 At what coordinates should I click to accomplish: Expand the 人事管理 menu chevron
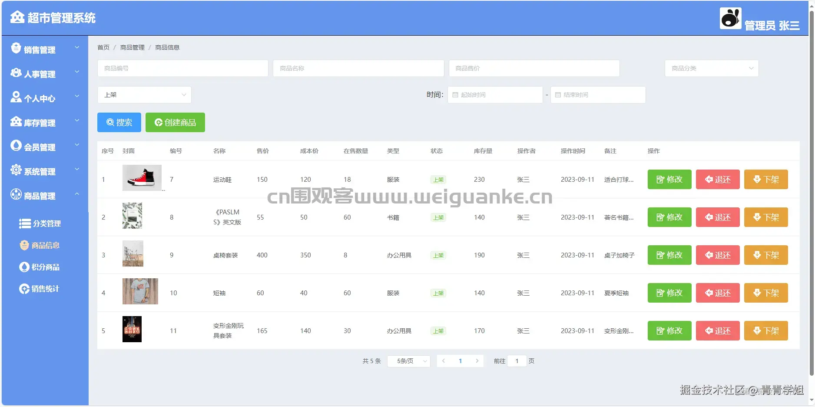[x=77, y=72]
